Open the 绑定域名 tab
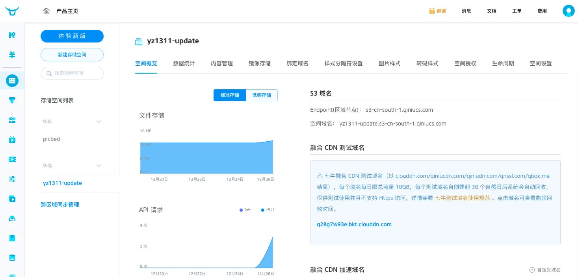578x277 pixels. tap(297, 63)
